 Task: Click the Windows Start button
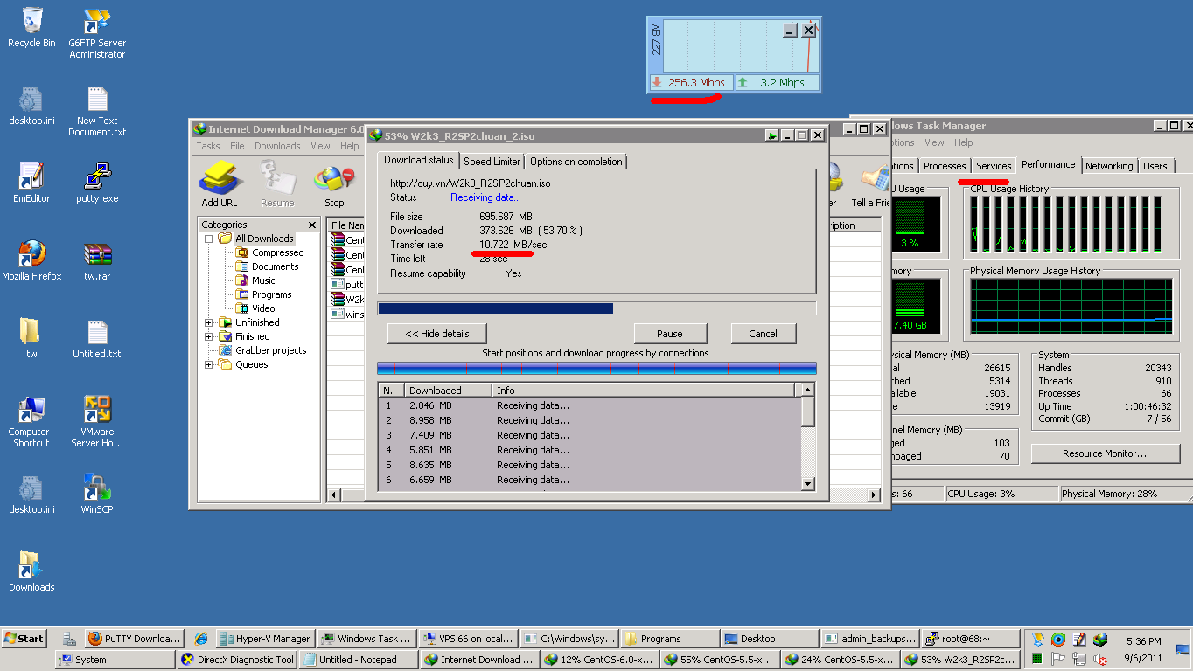click(x=24, y=639)
